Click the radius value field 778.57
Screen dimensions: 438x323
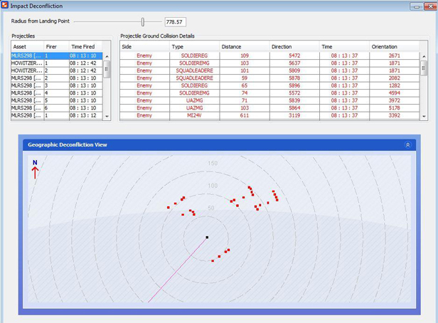[175, 22]
